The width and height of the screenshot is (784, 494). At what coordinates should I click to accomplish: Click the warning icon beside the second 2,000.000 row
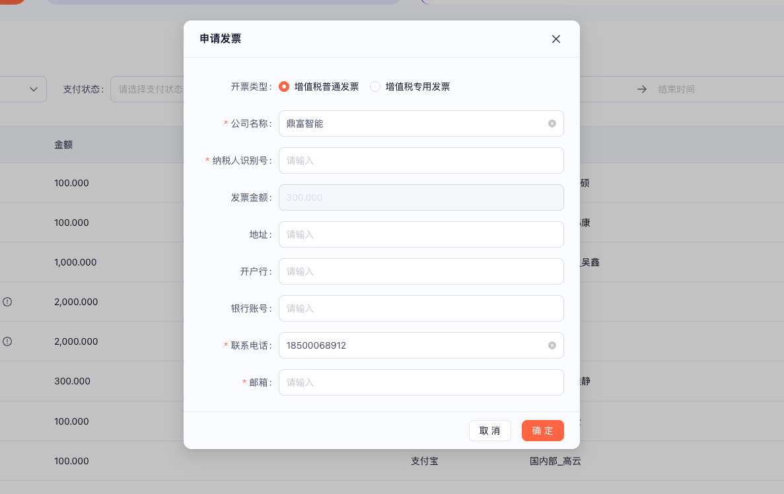click(x=7, y=341)
